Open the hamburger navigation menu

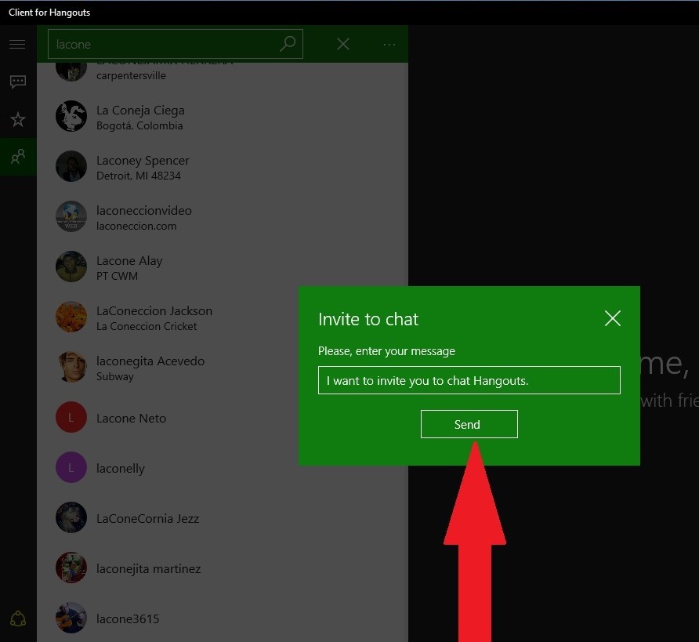(x=17, y=44)
